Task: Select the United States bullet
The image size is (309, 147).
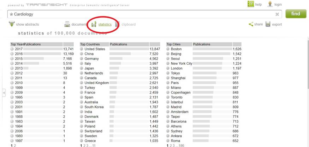Action: [x=81, y=49]
